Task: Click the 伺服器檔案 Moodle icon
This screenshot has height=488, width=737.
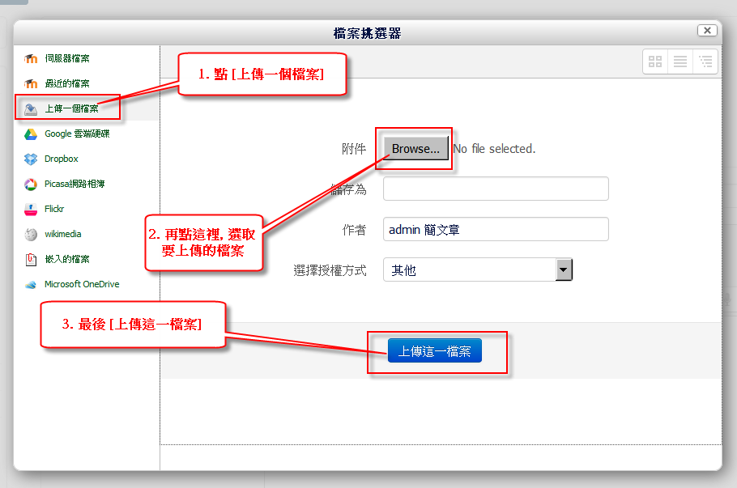Action: click(x=31, y=58)
